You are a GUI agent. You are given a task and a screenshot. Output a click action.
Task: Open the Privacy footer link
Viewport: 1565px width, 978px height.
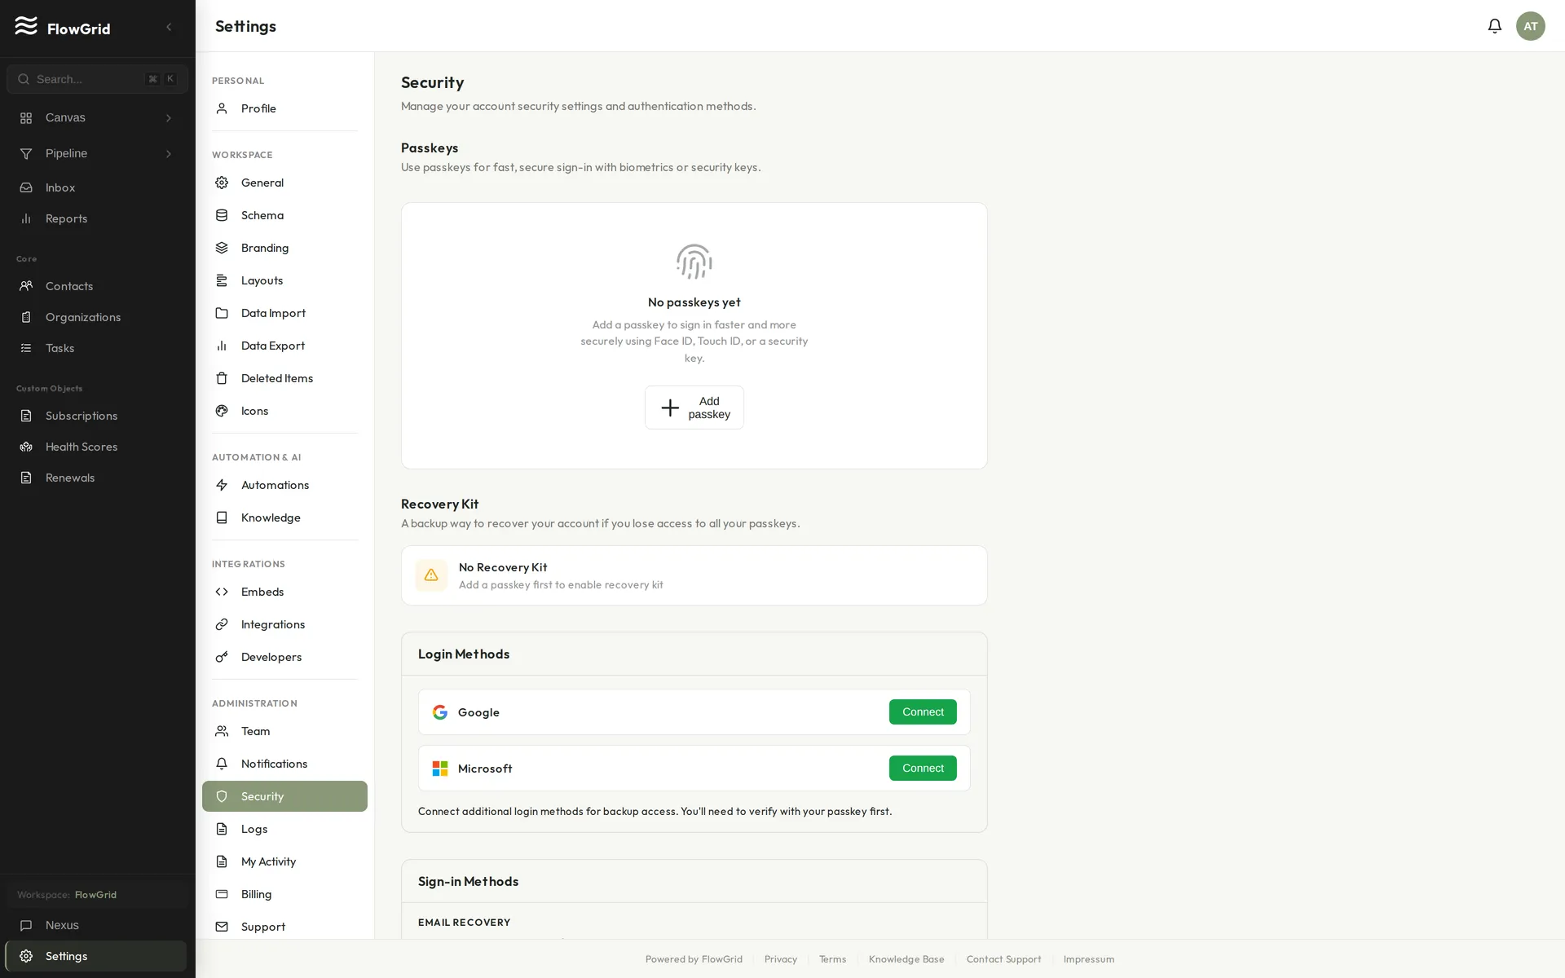pos(781,959)
